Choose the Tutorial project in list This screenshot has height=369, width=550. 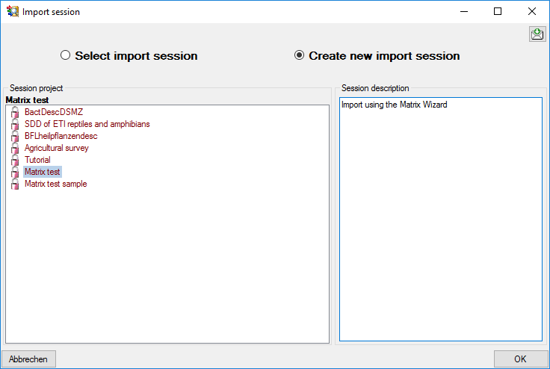tap(37, 160)
